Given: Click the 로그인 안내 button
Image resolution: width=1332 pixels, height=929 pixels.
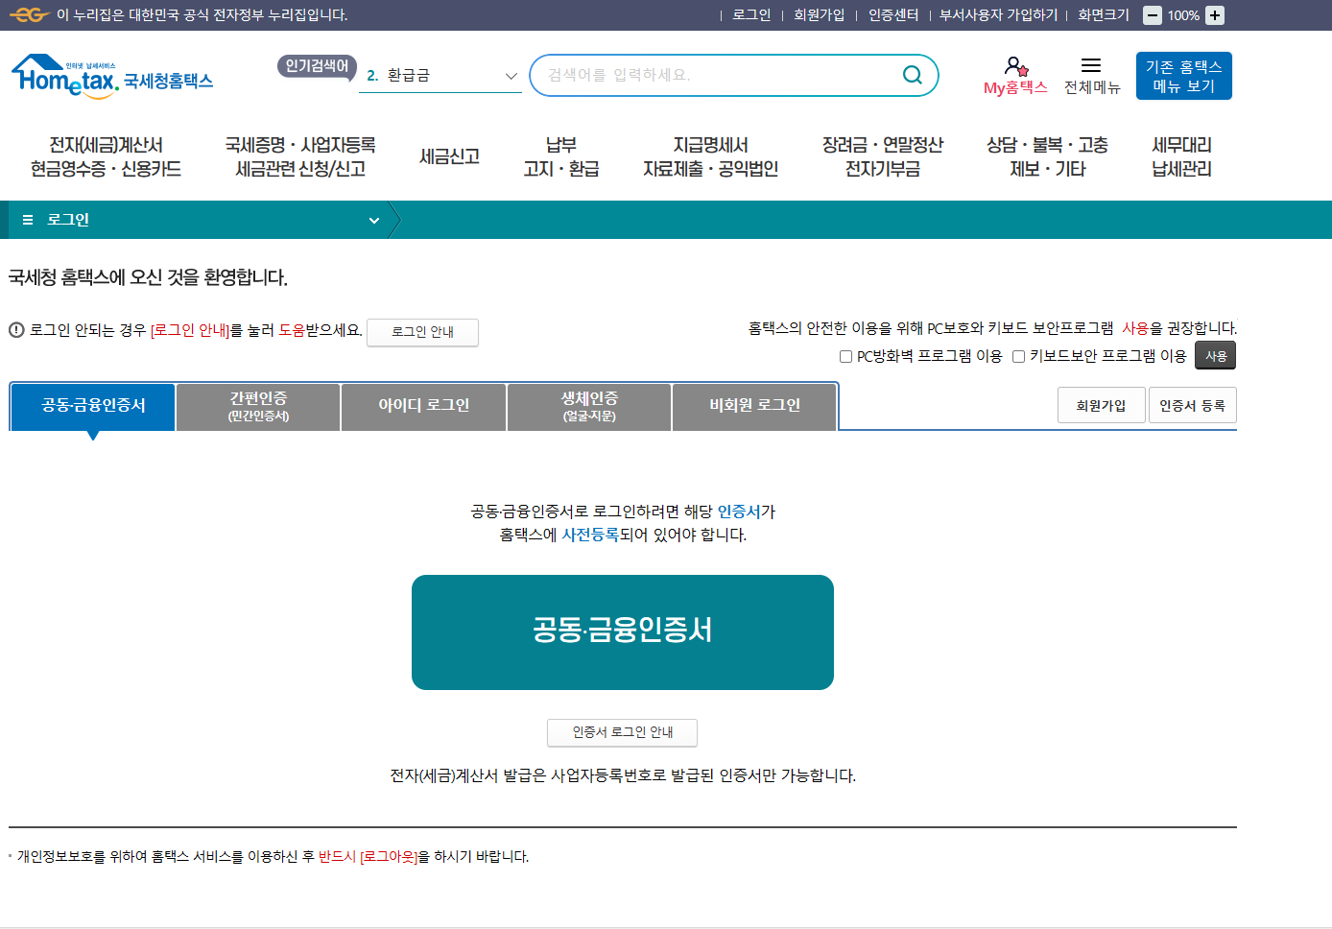Looking at the screenshot, I should pyautogui.click(x=422, y=332).
